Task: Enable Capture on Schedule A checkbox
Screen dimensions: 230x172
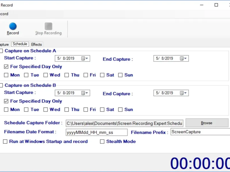Action: pos(1,51)
